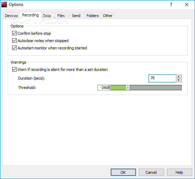Open Help from the bottom button

coord(179,172)
